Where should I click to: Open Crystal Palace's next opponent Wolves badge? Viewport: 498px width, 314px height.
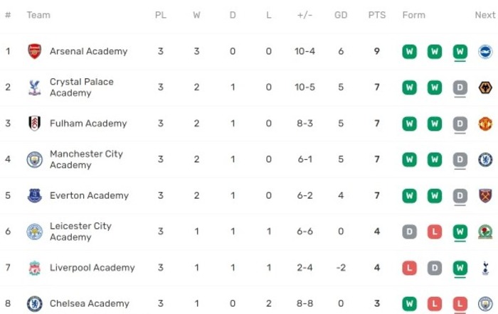coord(485,87)
